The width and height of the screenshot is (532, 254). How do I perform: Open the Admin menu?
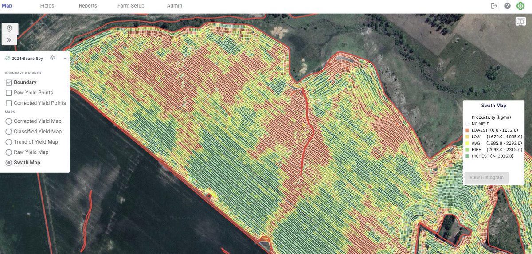tap(174, 6)
